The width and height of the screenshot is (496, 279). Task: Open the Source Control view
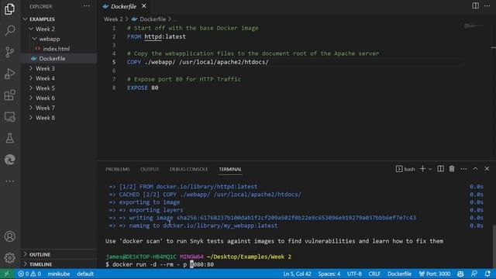[x=10, y=52]
